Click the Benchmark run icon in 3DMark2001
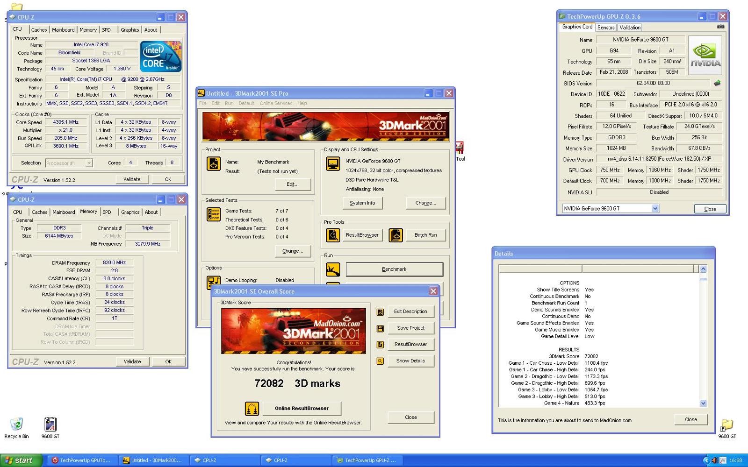 click(333, 269)
